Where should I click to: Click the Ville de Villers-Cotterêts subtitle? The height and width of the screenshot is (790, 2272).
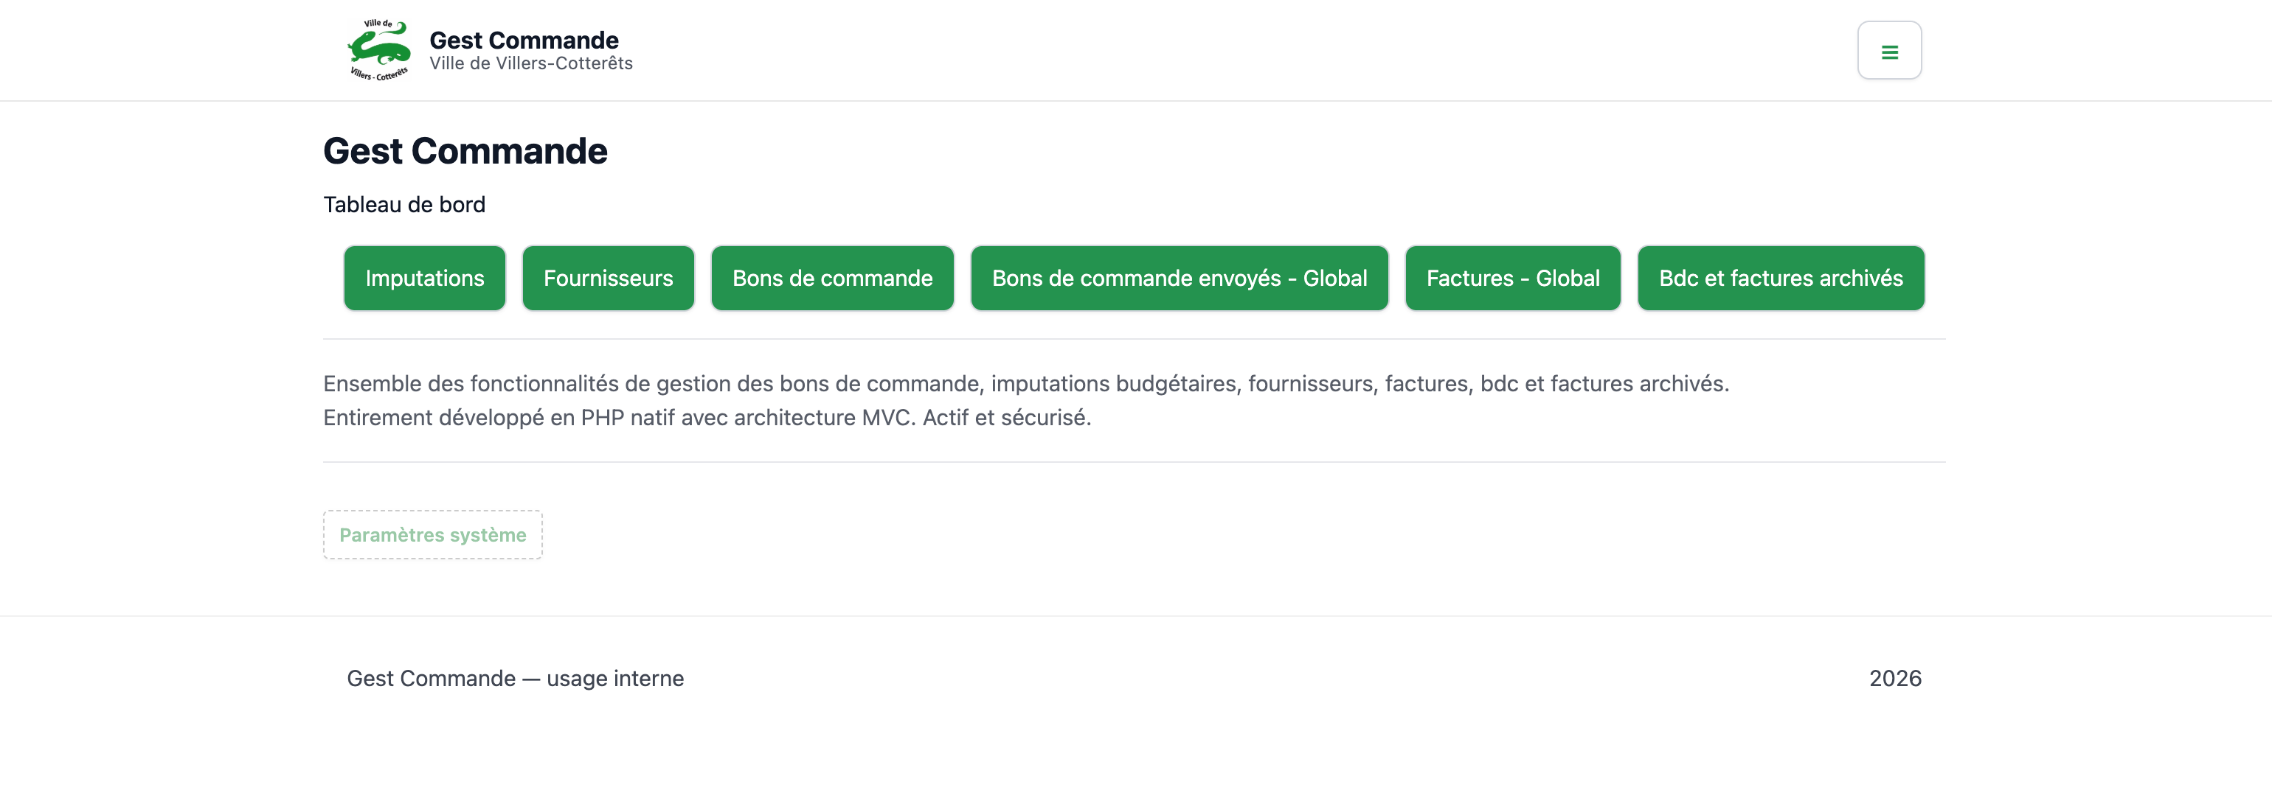[x=531, y=63]
